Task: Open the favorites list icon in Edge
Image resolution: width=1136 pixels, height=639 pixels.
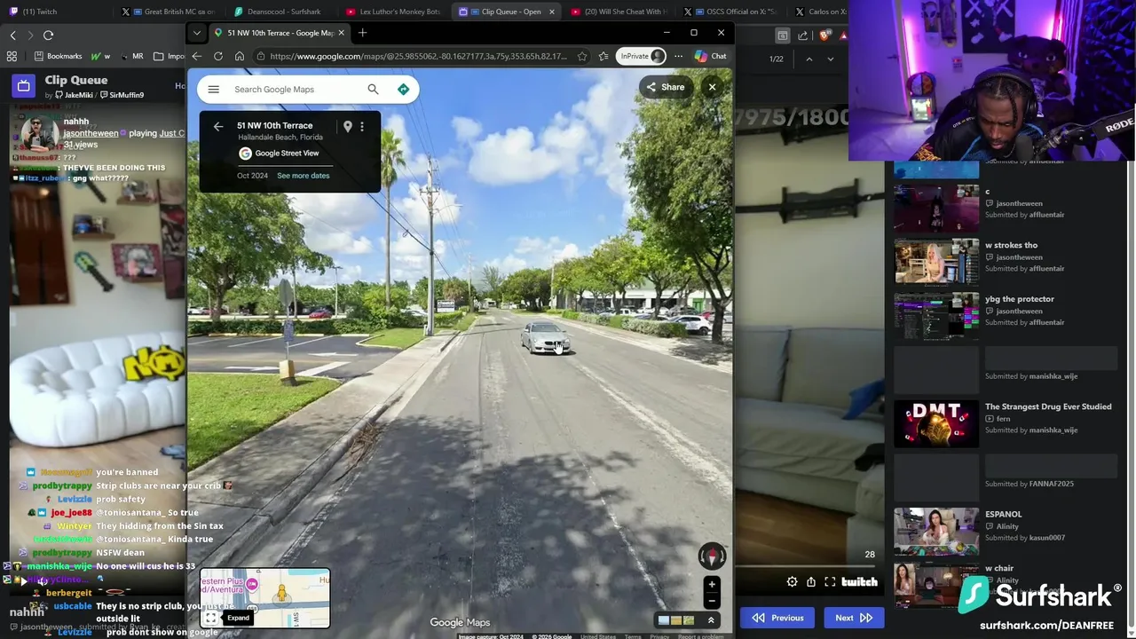Action: point(603,56)
